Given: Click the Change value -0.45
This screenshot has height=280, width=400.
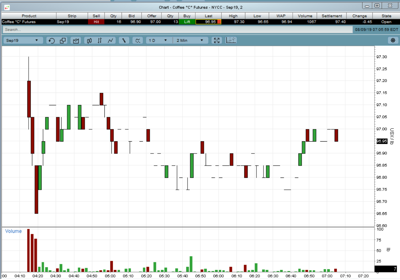Looking at the screenshot, I should point(367,22).
